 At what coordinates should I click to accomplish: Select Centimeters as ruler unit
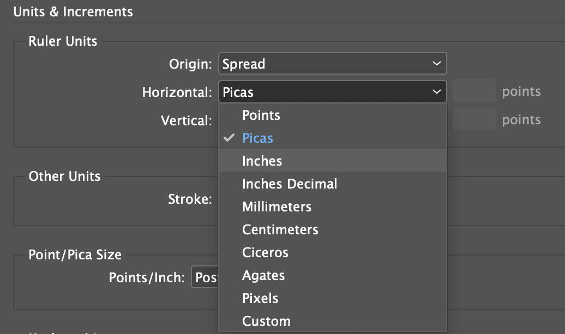pyautogui.click(x=332, y=229)
